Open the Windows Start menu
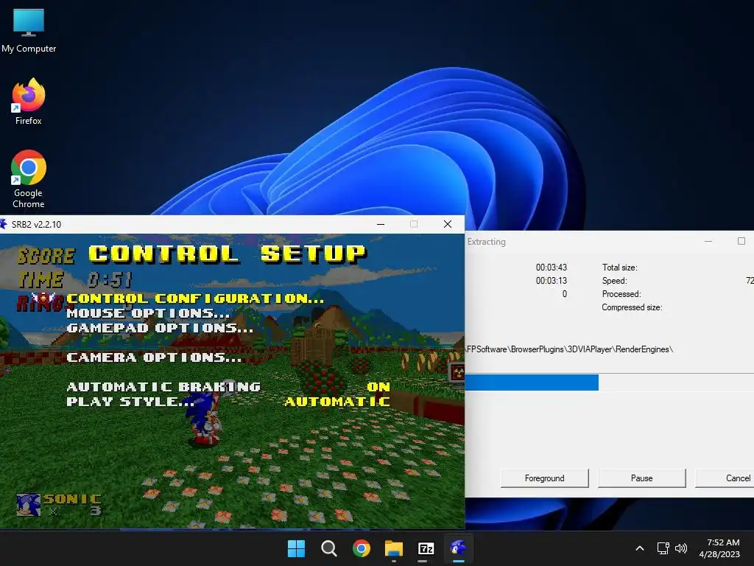Image resolution: width=754 pixels, height=566 pixels. coord(296,548)
